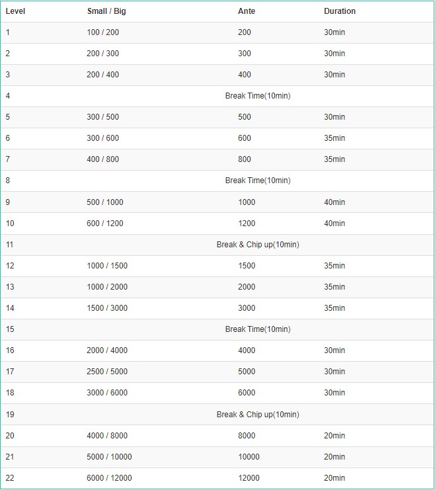Viewport: 435px width, 490px height.
Task: Click the Small / Big column header
Action: [x=106, y=11]
